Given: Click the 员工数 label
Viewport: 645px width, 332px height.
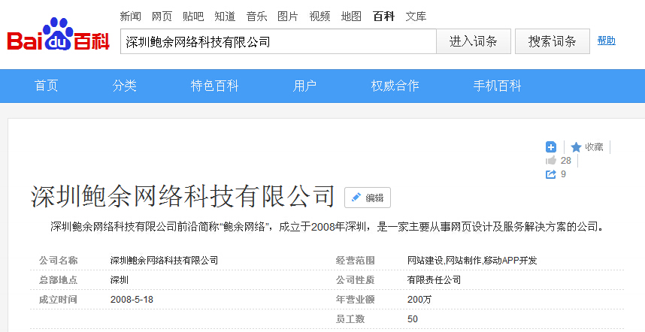Looking at the screenshot, I should coord(350,319).
